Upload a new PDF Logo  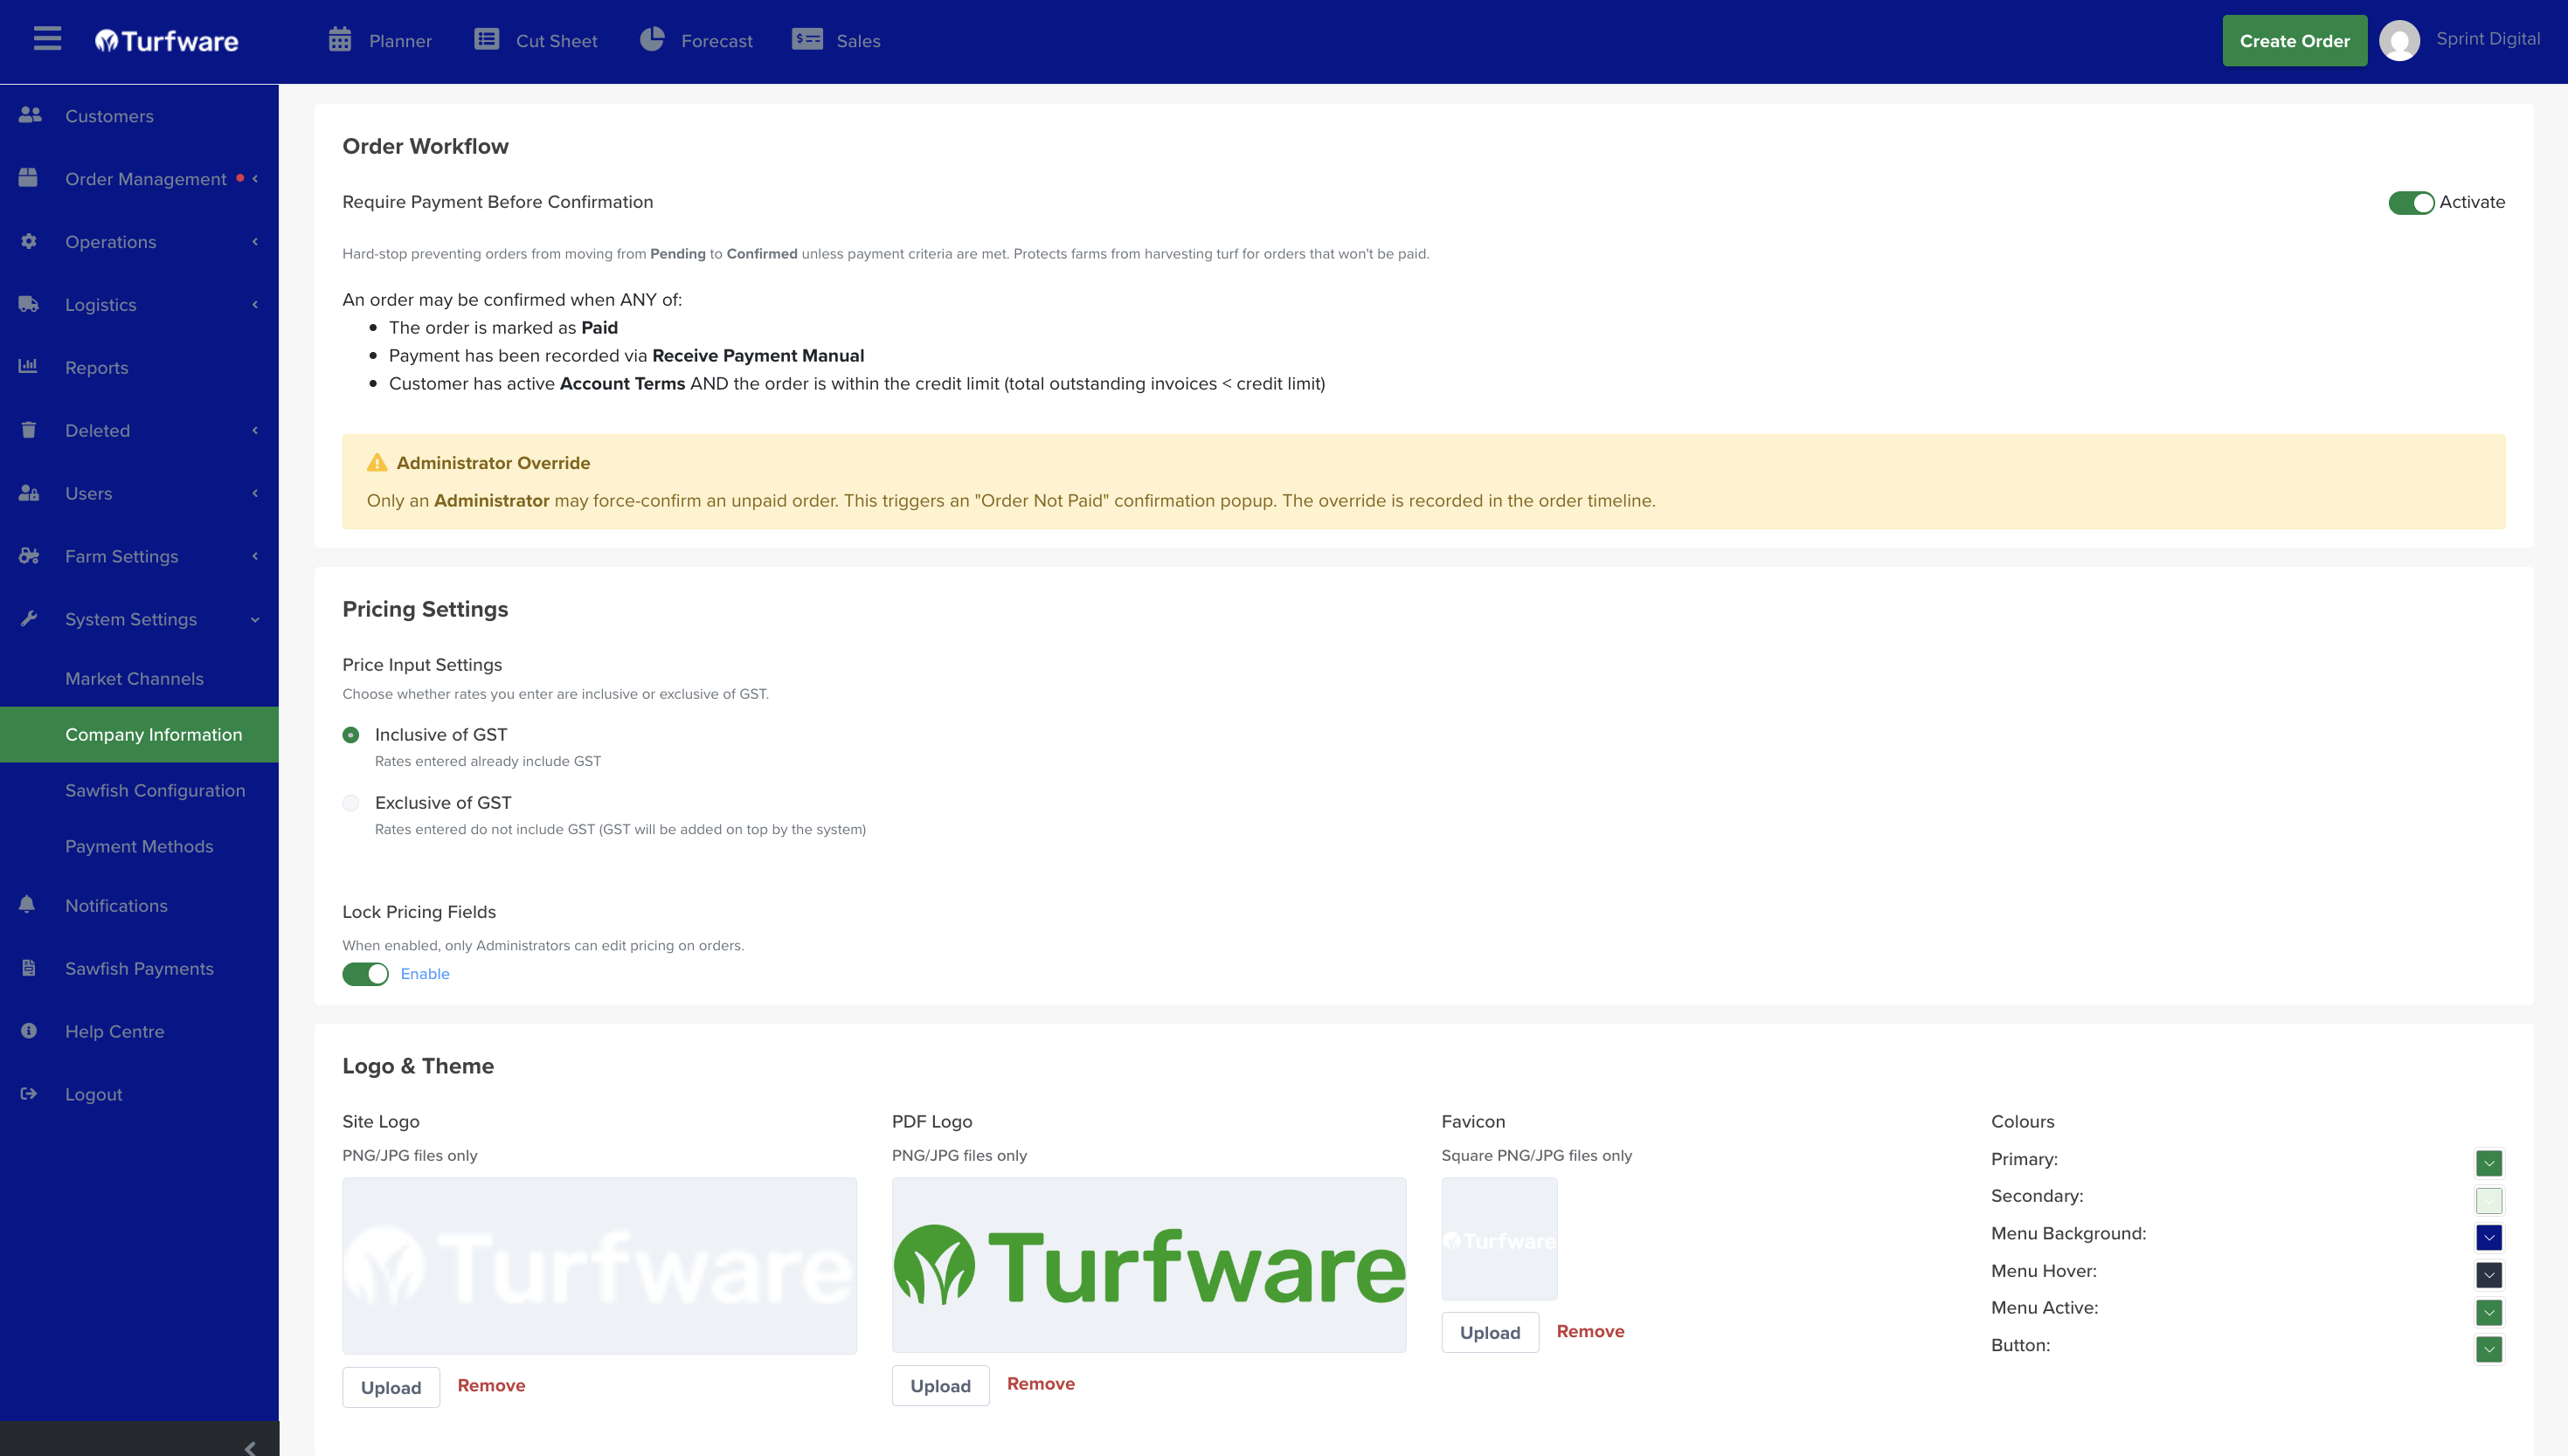[x=940, y=1385]
